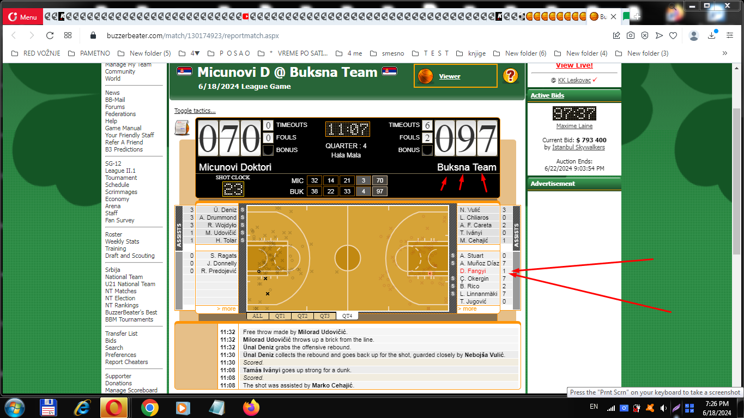Switch shot chart to ALL tab
This screenshot has width=744, height=418.
[x=258, y=316]
